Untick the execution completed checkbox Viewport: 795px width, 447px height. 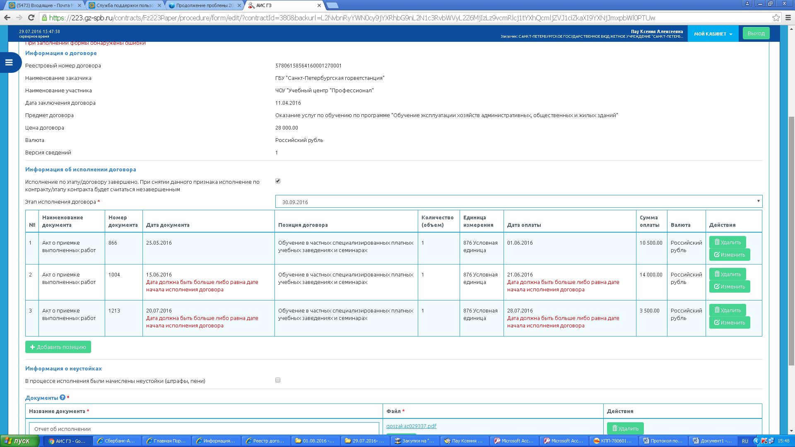pos(278,181)
